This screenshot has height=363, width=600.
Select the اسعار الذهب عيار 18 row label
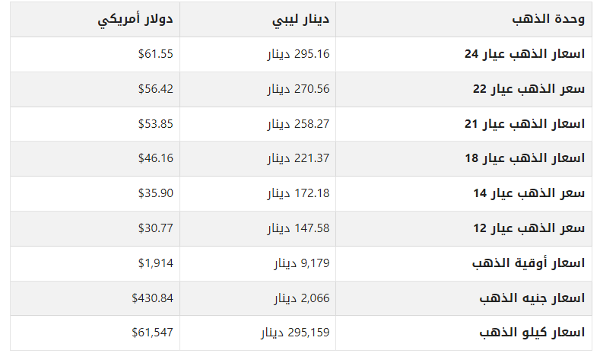525,158
